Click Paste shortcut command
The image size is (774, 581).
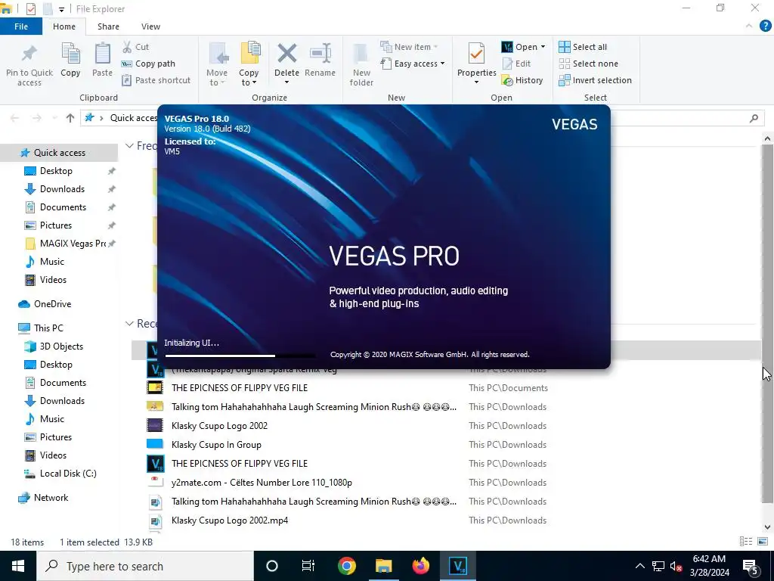tap(156, 80)
